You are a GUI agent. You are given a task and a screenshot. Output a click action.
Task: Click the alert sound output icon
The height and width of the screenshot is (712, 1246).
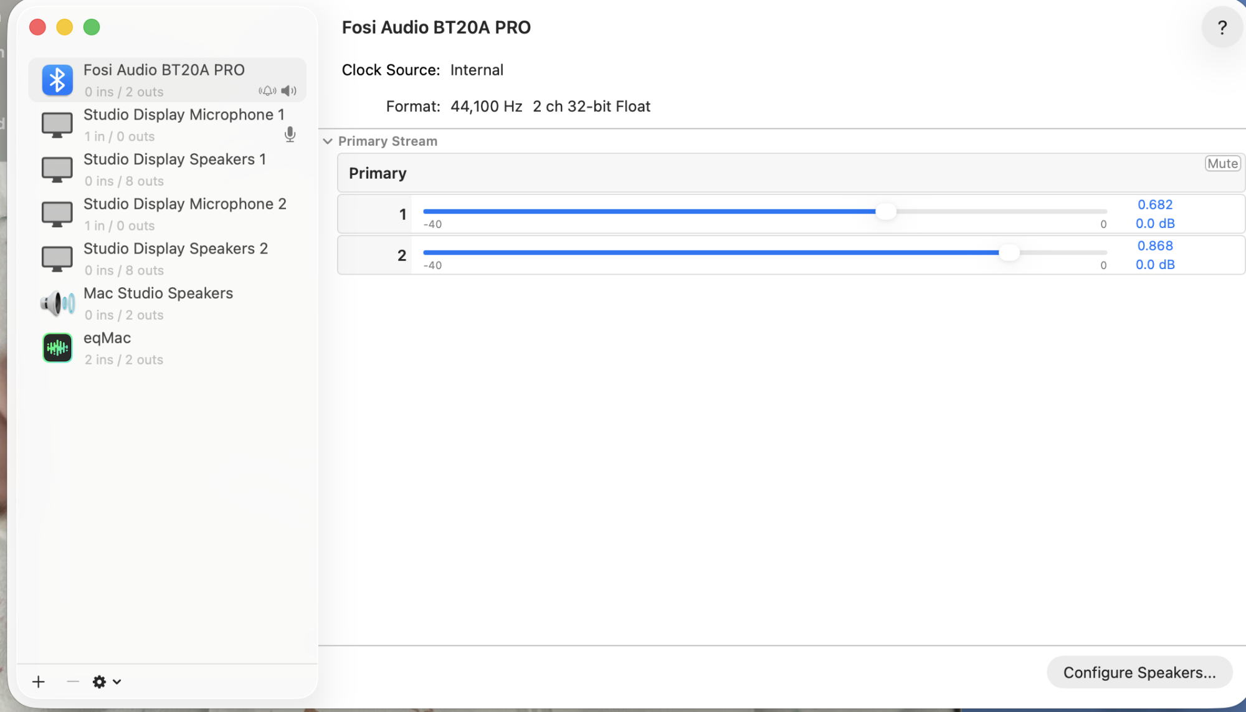pos(267,91)
